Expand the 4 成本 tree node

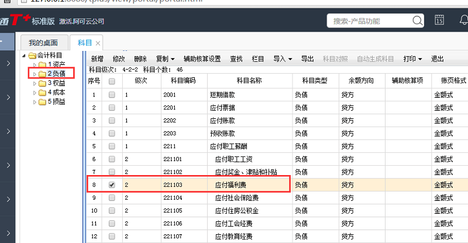pos(35,93)
